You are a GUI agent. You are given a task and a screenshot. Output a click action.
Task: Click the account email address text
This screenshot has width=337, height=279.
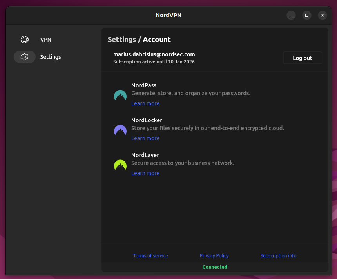coord(154,54)
